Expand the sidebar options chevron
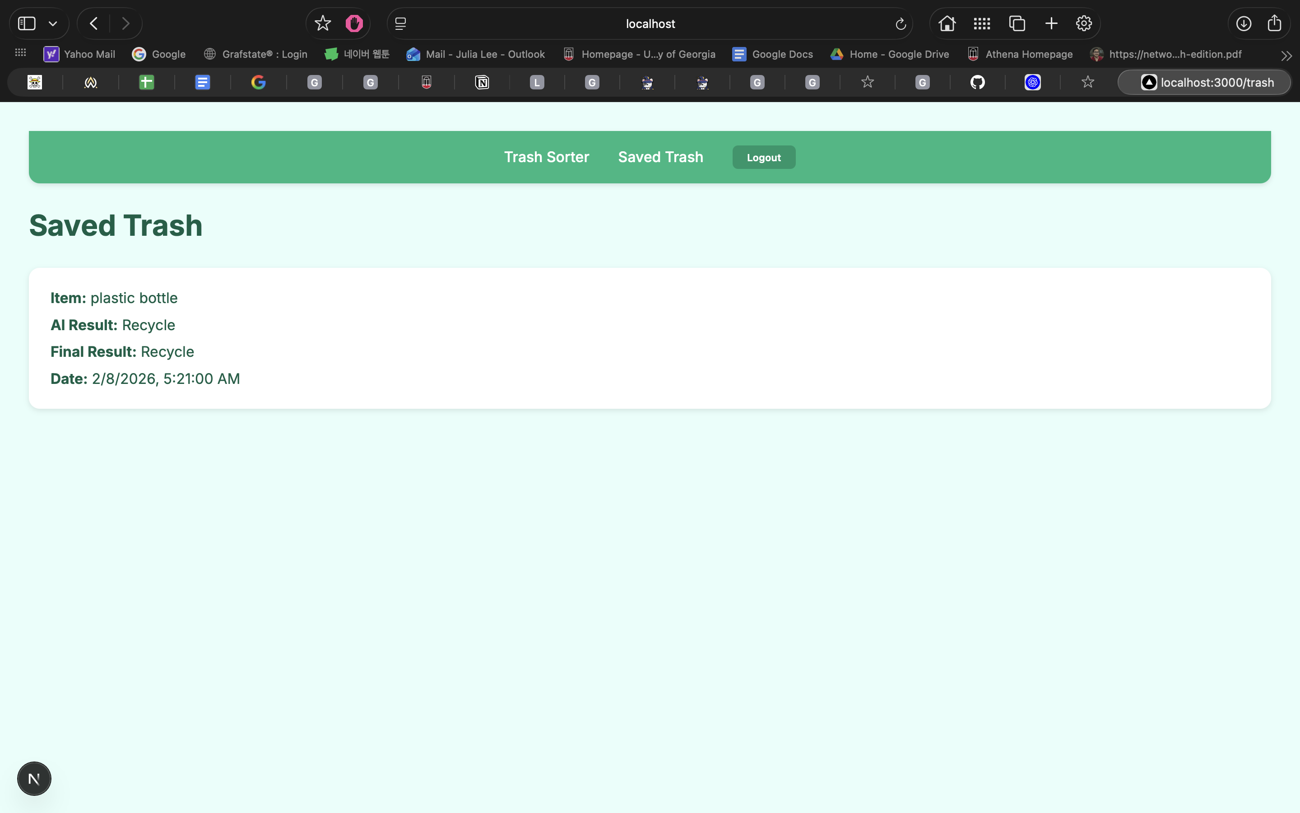 tap(53, 23)
